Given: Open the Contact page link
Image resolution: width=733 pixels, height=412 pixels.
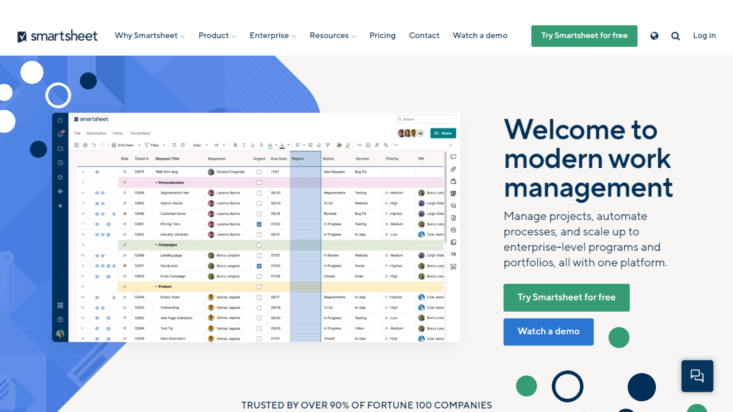Looking at the screenshot, I should coord(424,35).
